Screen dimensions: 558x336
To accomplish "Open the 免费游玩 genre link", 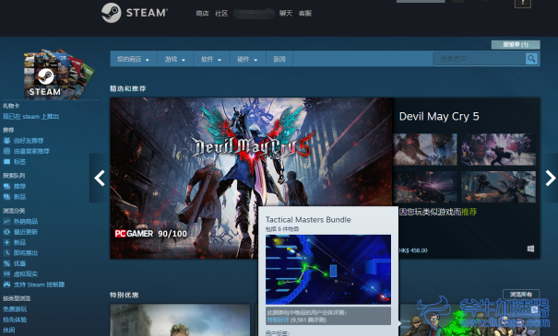I will pos(15,309).
